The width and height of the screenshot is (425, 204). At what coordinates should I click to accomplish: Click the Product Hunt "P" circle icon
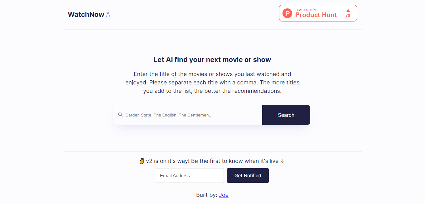(287, 13)
